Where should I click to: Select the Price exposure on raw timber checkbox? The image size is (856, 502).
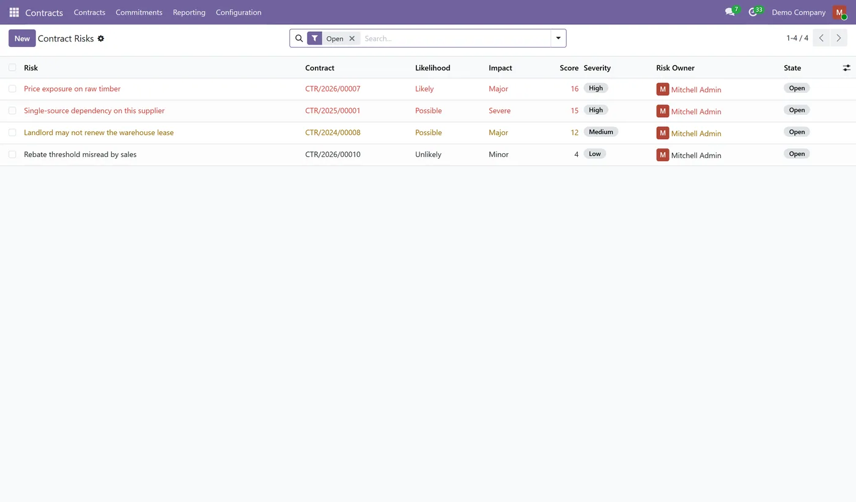[12, 89]
